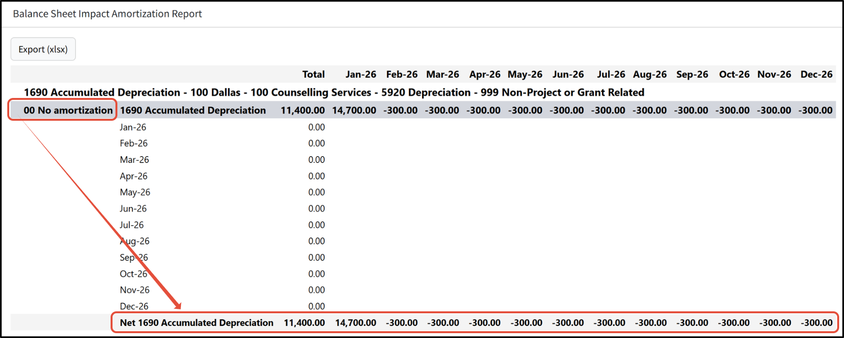Click the 00 No amortization cell
This screenshot has width=844, height=338.
68,110
